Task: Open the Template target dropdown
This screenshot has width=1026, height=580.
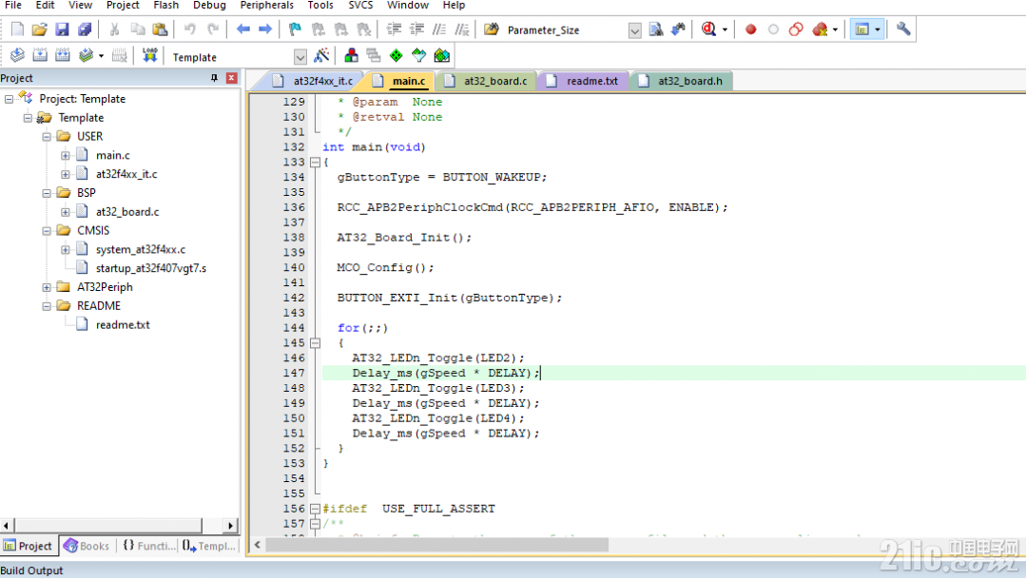Action: click(x=300, y=58)
